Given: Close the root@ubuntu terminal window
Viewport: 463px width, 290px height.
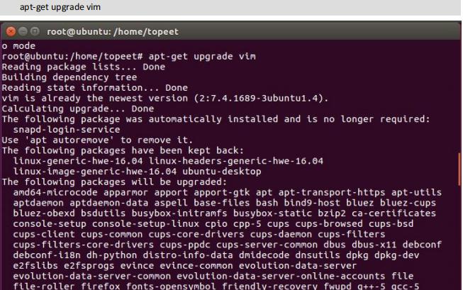Looking at the screenshot, I should 11,31.
